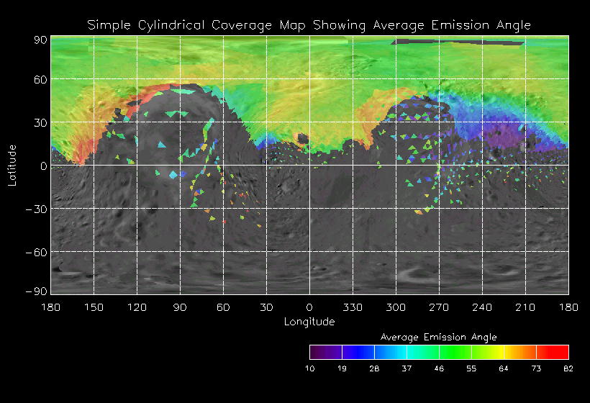590x403 pixels.
Task: Click the vertical "Latitude" axis label
Action: [x=12, y=165]
